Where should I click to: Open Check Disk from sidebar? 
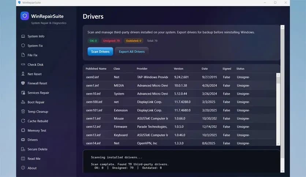coord(36,64)
